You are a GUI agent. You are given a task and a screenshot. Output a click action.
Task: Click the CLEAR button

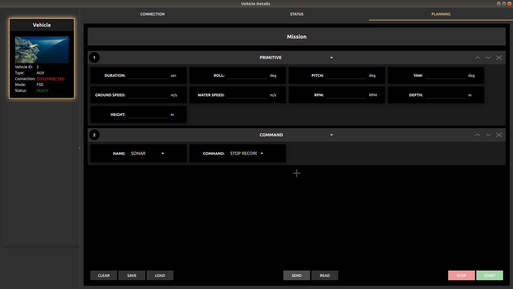tap(104, 275)
